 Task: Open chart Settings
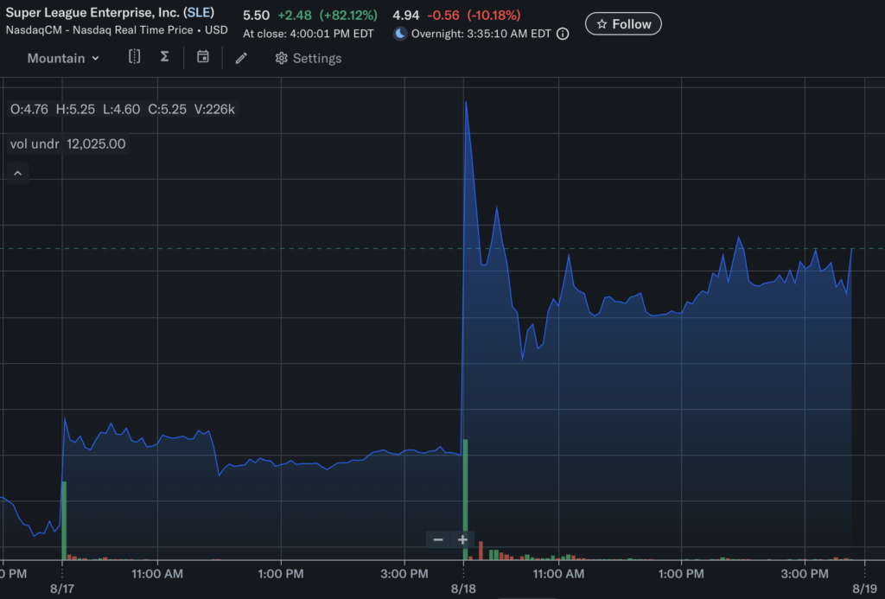coord(309,58)
